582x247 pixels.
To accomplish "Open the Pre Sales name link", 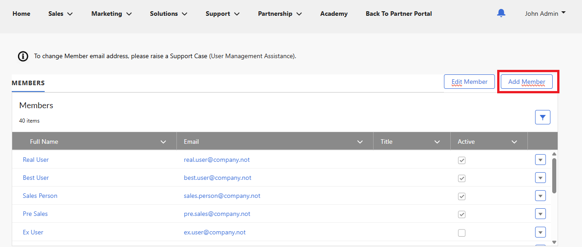I will [35, 214].
